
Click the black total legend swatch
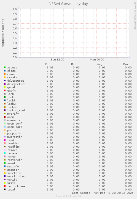[5, 189]
